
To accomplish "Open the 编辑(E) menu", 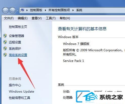I will point(23,18).
